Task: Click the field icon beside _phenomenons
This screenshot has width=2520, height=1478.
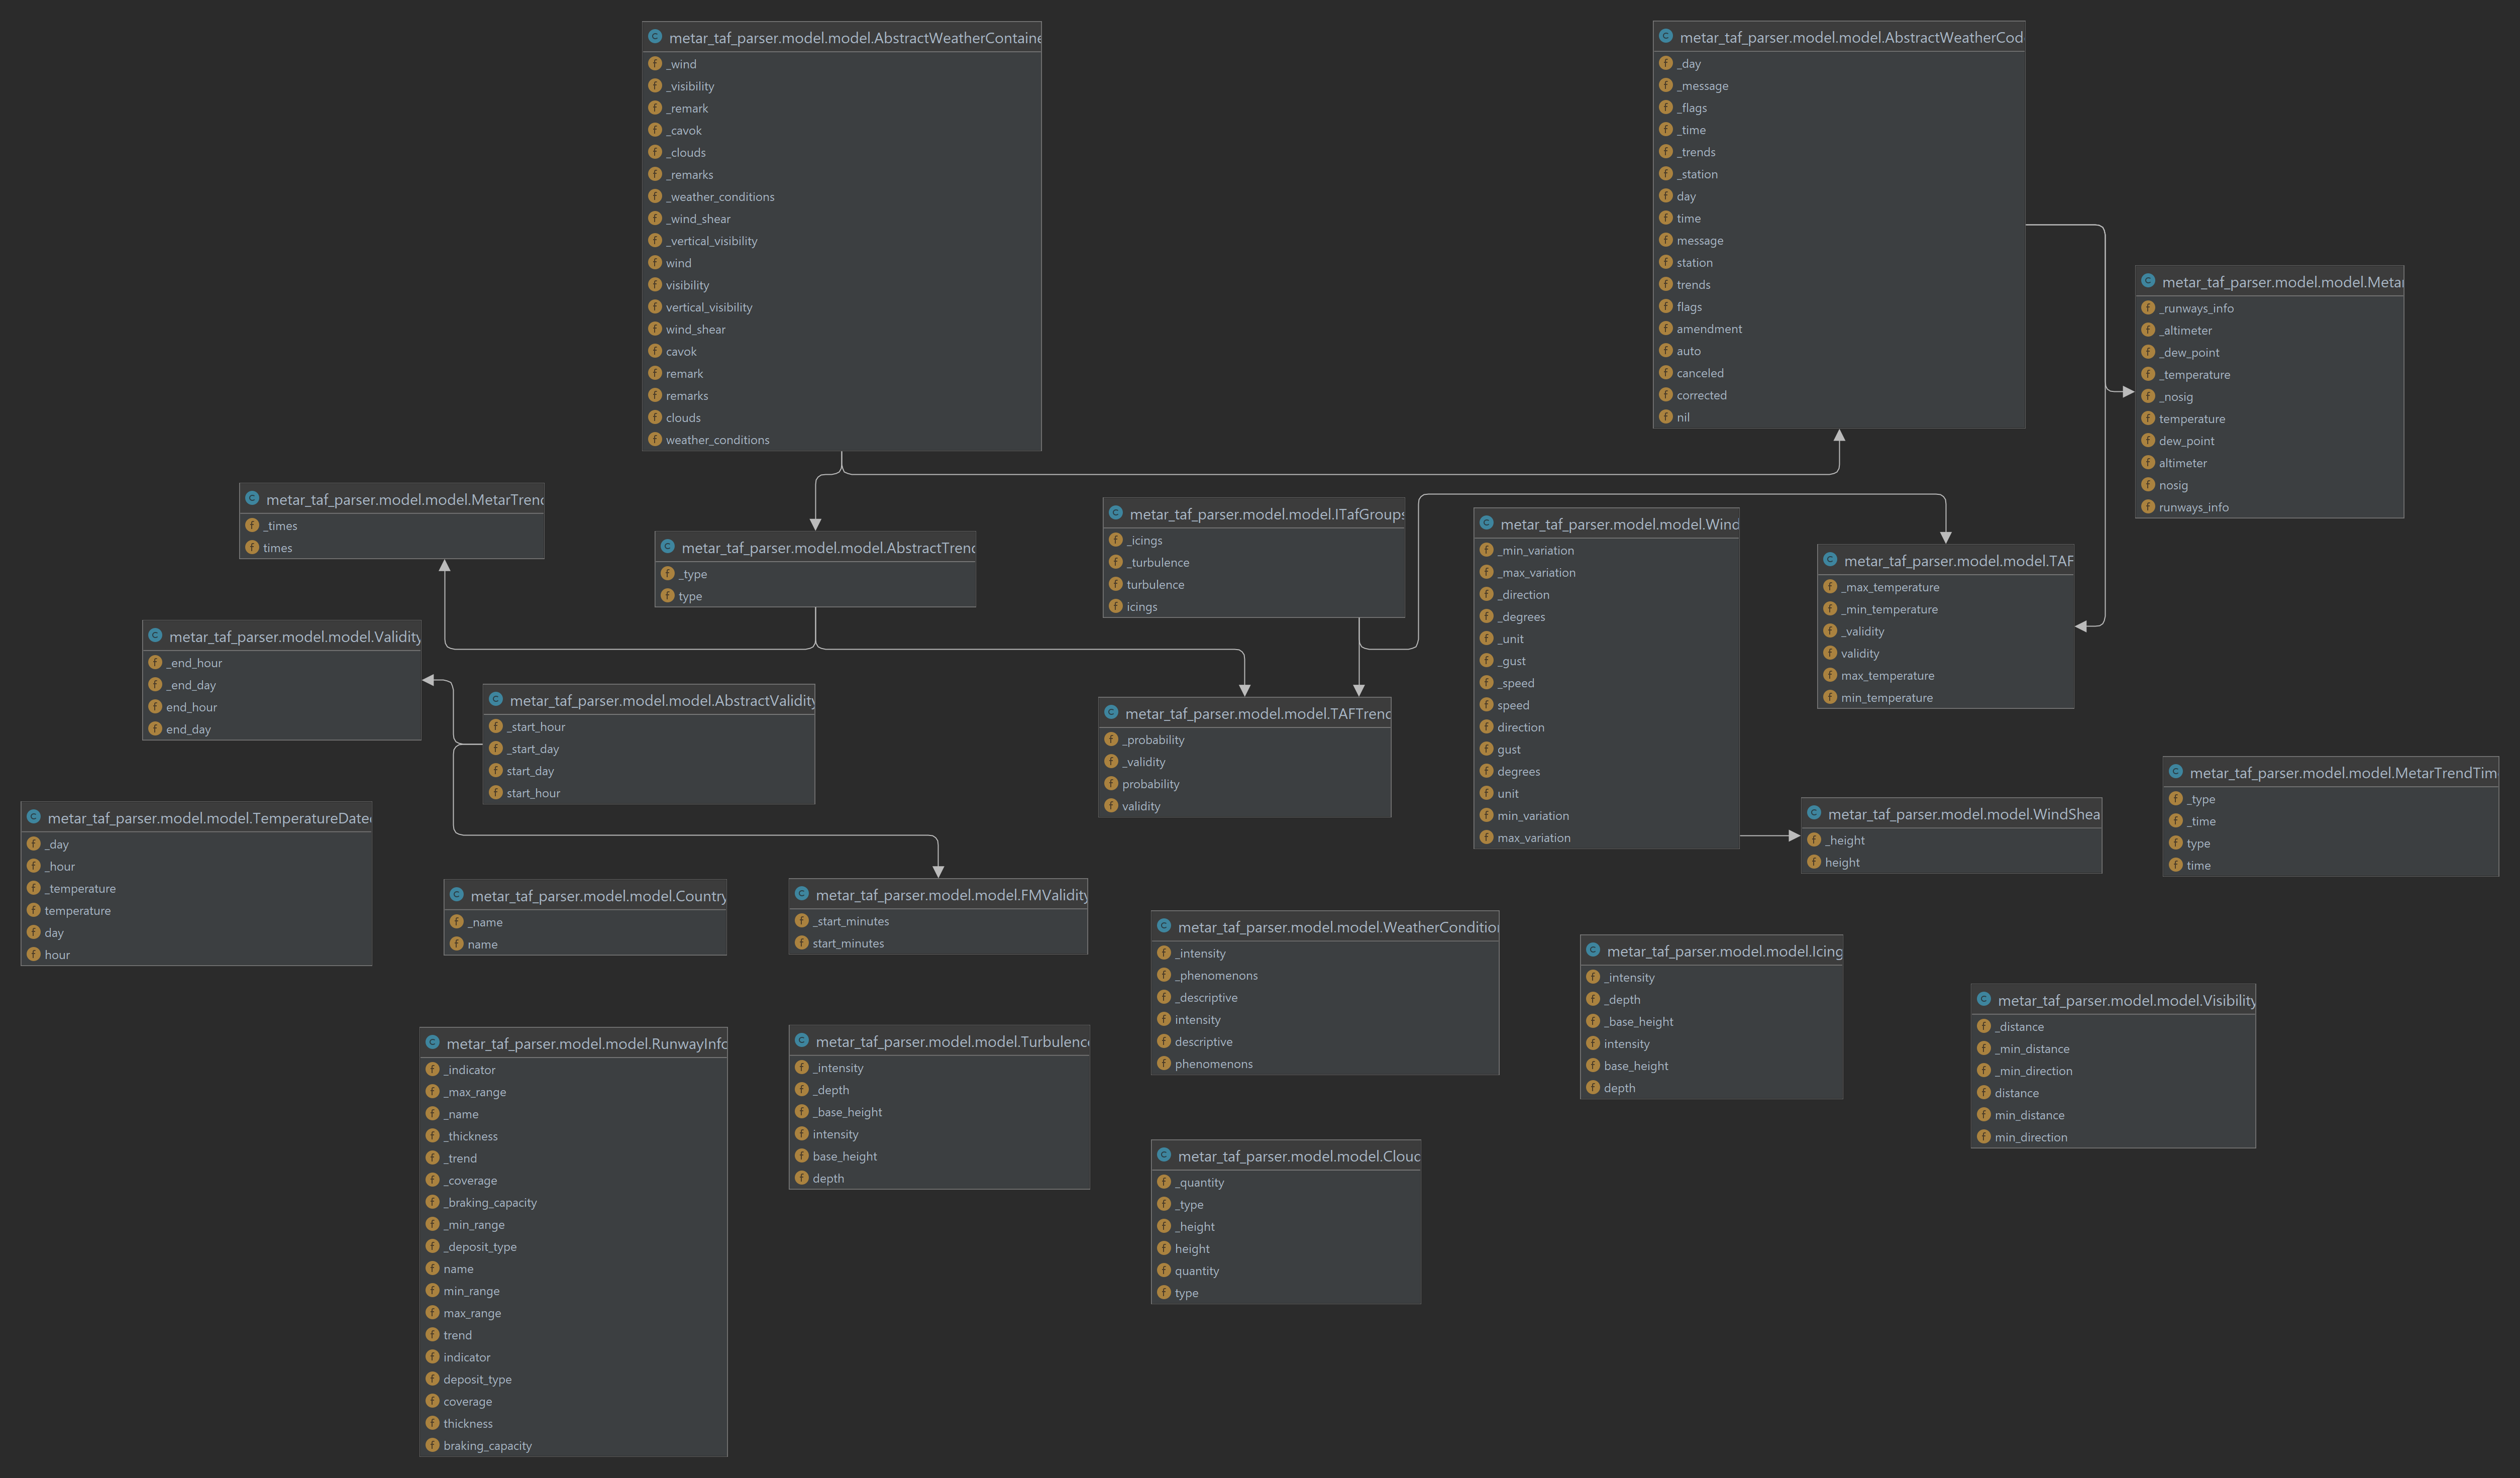Action: tap(1164, 975)
